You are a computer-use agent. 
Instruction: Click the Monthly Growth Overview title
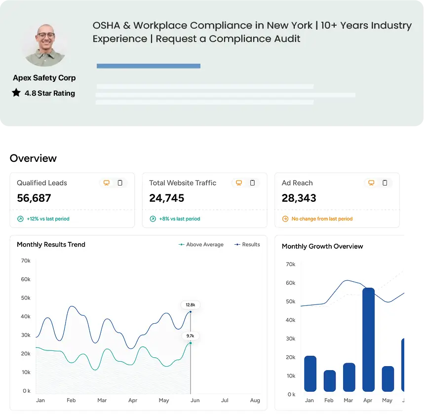tap(322, 246)
